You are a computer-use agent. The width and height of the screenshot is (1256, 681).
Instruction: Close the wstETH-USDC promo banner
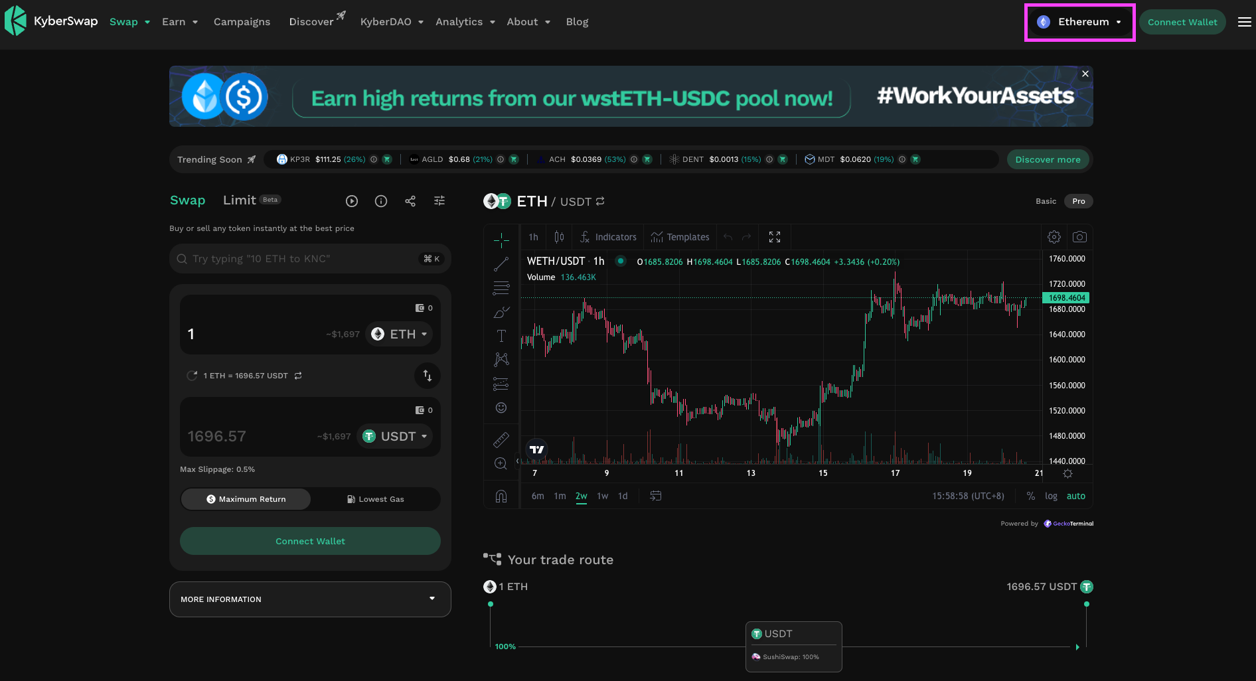(1085, 74)
